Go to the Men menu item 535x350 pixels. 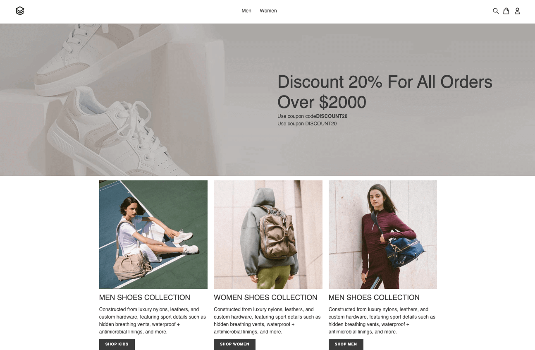tap(246, 11)
